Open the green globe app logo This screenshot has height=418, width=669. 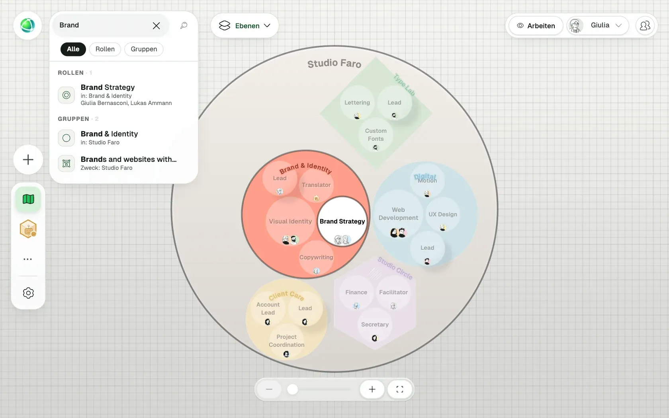[27, 25]
